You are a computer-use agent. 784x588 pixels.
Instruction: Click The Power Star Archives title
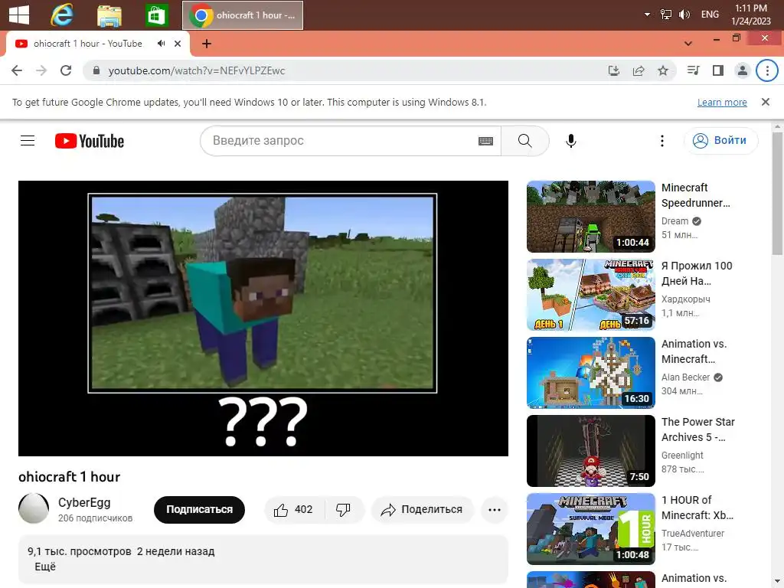coord(698,429)
